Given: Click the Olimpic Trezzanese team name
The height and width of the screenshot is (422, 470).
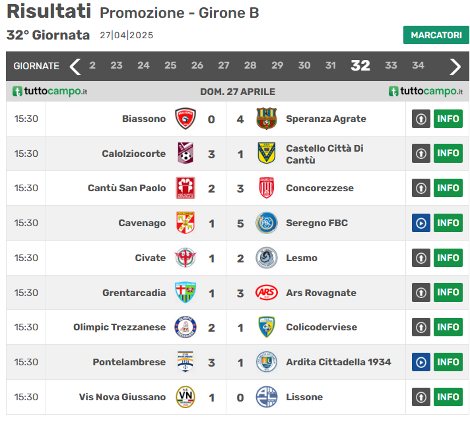Looking at the screenshot, I should [119, 328].
